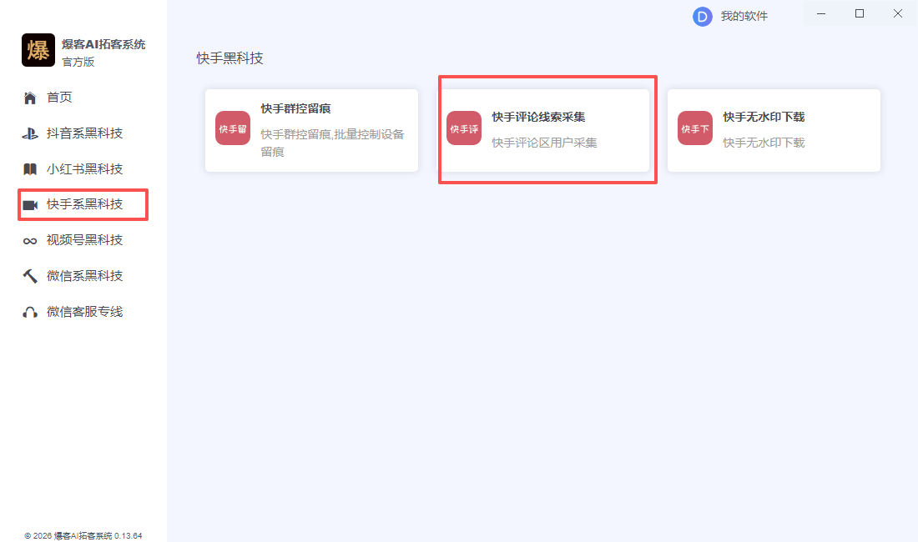Minimize the application window

tap(821, 13)
